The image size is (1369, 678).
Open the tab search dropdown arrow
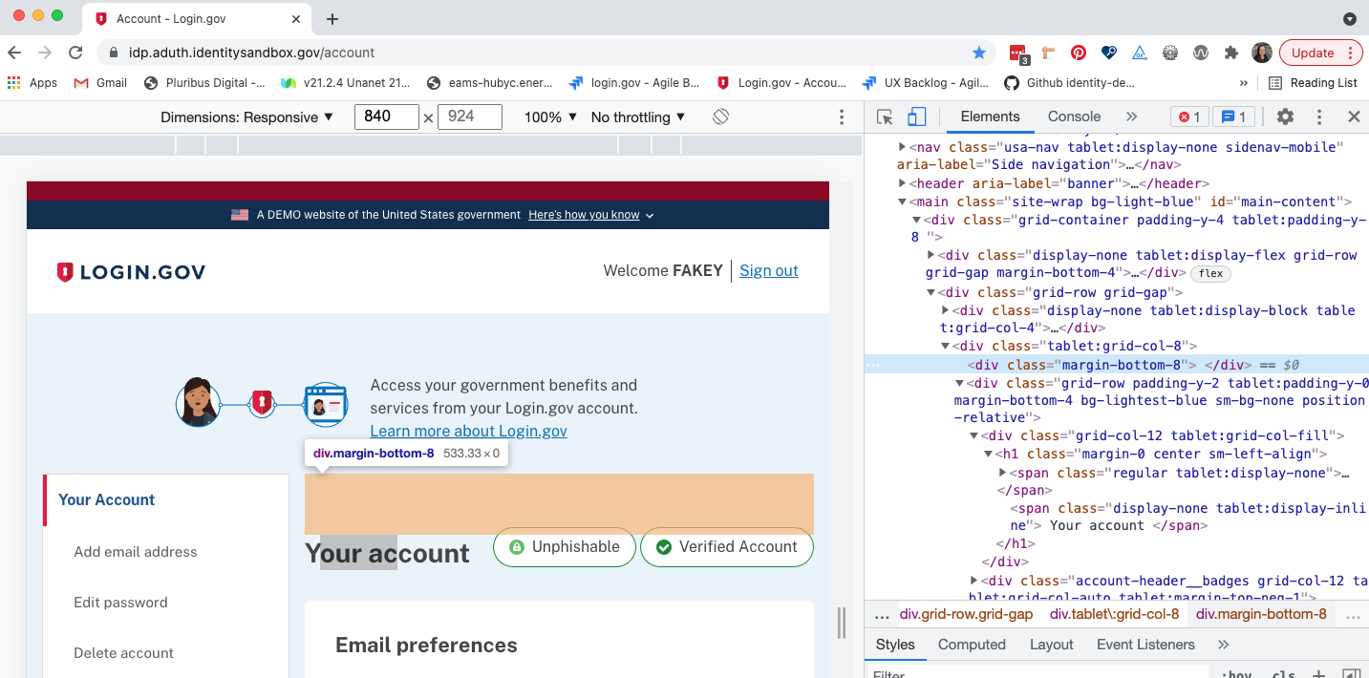pos(1350,18)
